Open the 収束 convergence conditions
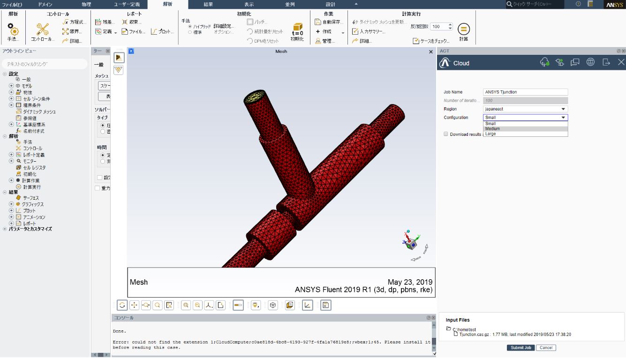626x358 pixels. 131,22
